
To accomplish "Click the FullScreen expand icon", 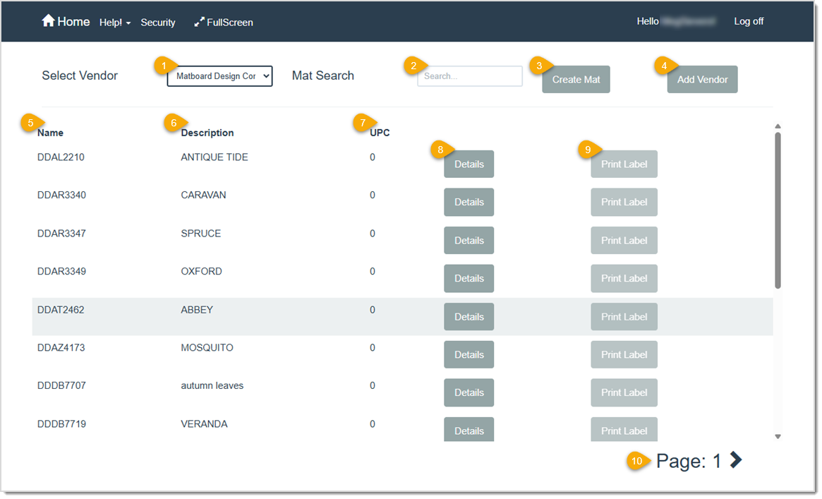I will [x=200, y=21].
